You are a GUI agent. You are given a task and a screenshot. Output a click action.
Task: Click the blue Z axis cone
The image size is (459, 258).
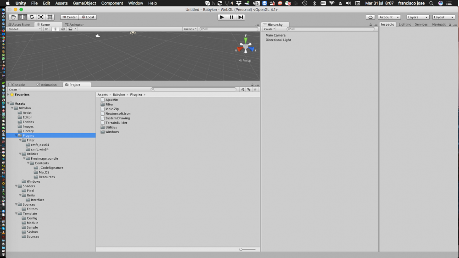click(252, 49)
